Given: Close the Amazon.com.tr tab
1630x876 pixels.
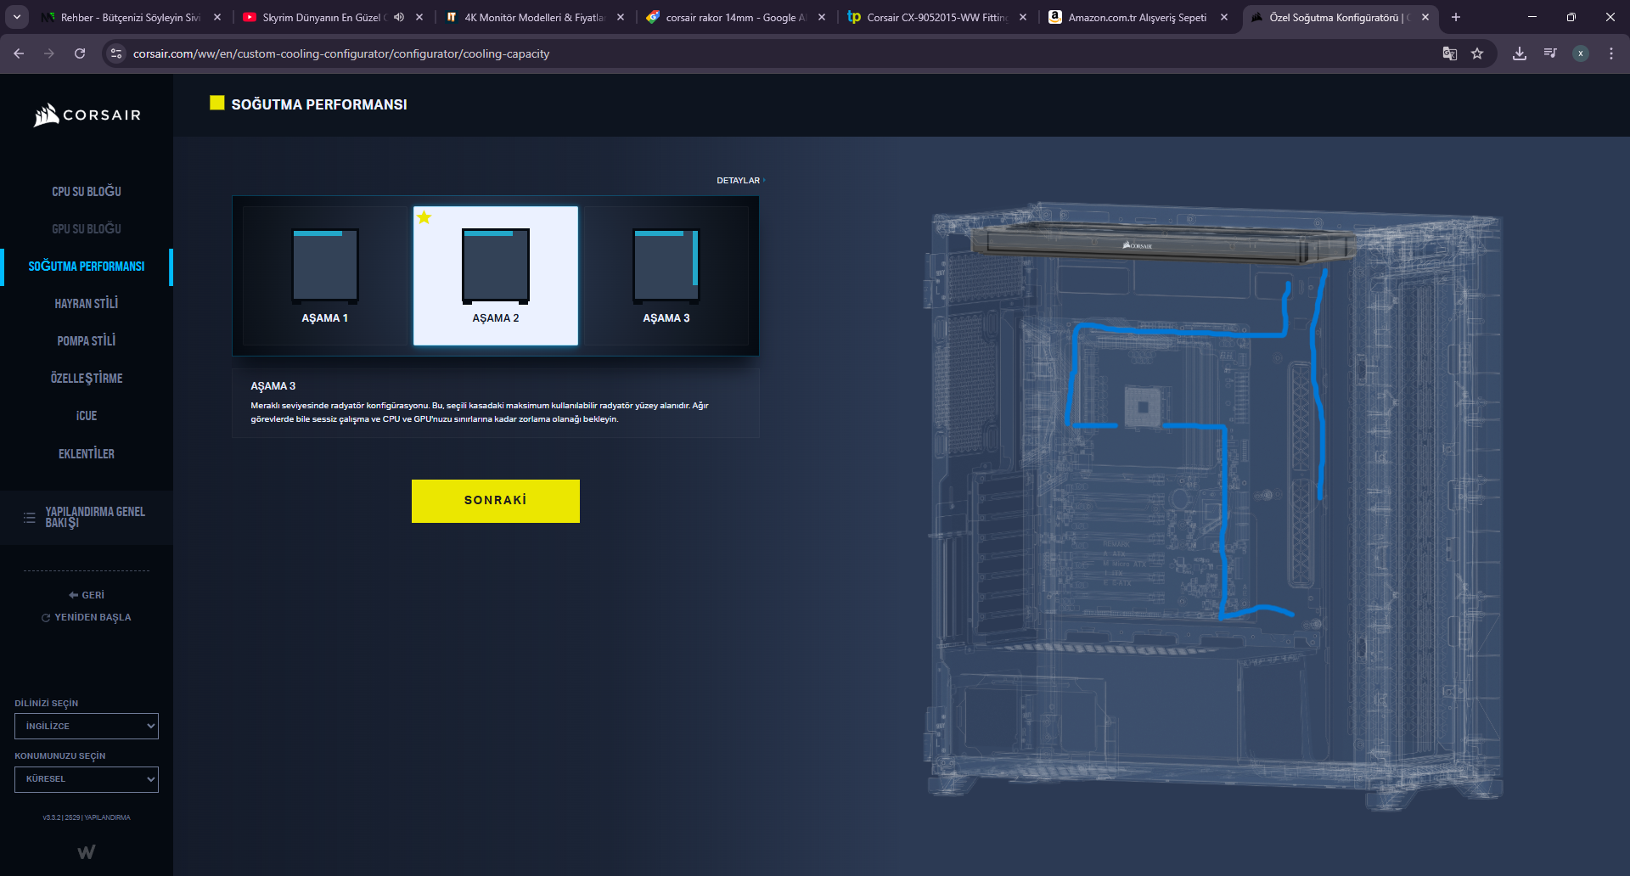Looking at the screenshot, I should click(x=1224, y=17).
